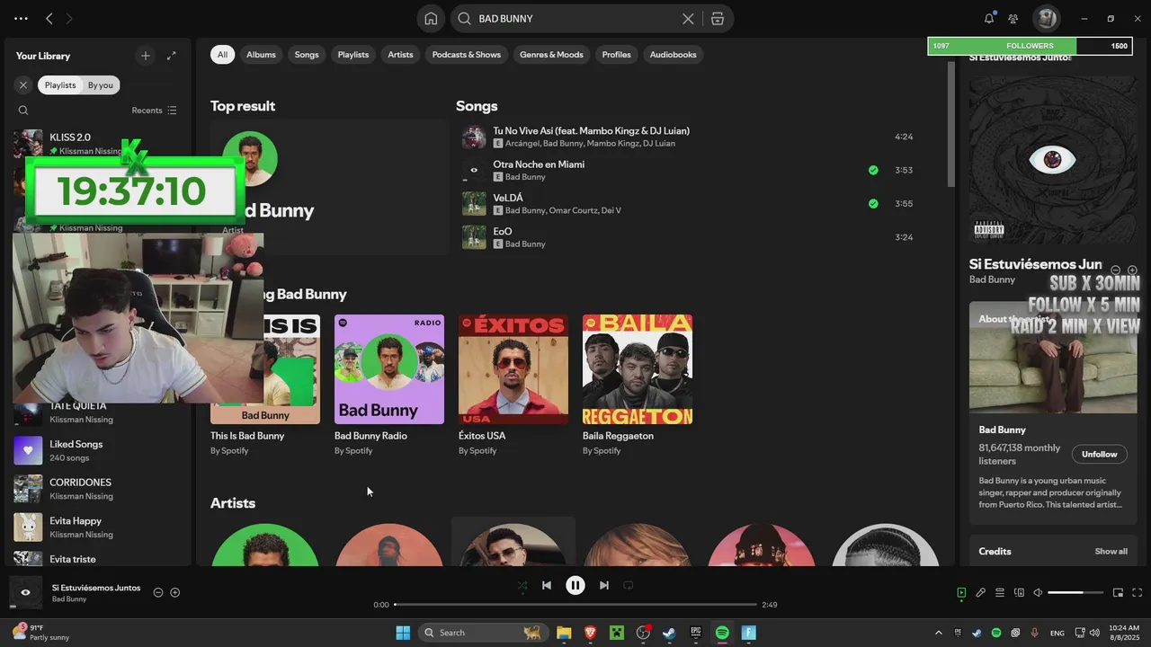The width and height of the screenshot is (1151, 647).
Task: Select the All search filter
Action: click(222, 55)
